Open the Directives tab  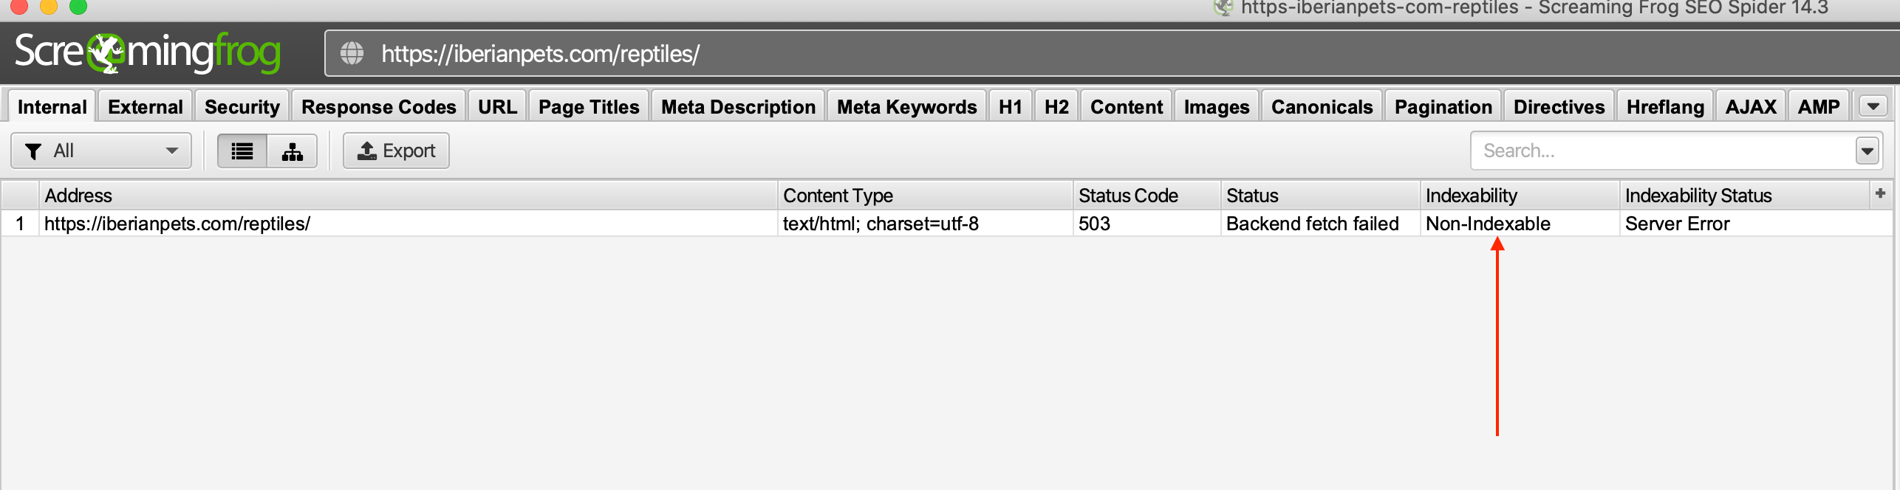pyautogui.click(x=1559, y=107)
